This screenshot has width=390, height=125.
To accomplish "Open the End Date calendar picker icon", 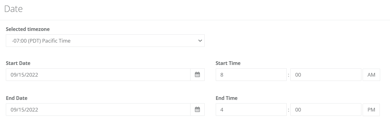I will click(197, 109).
